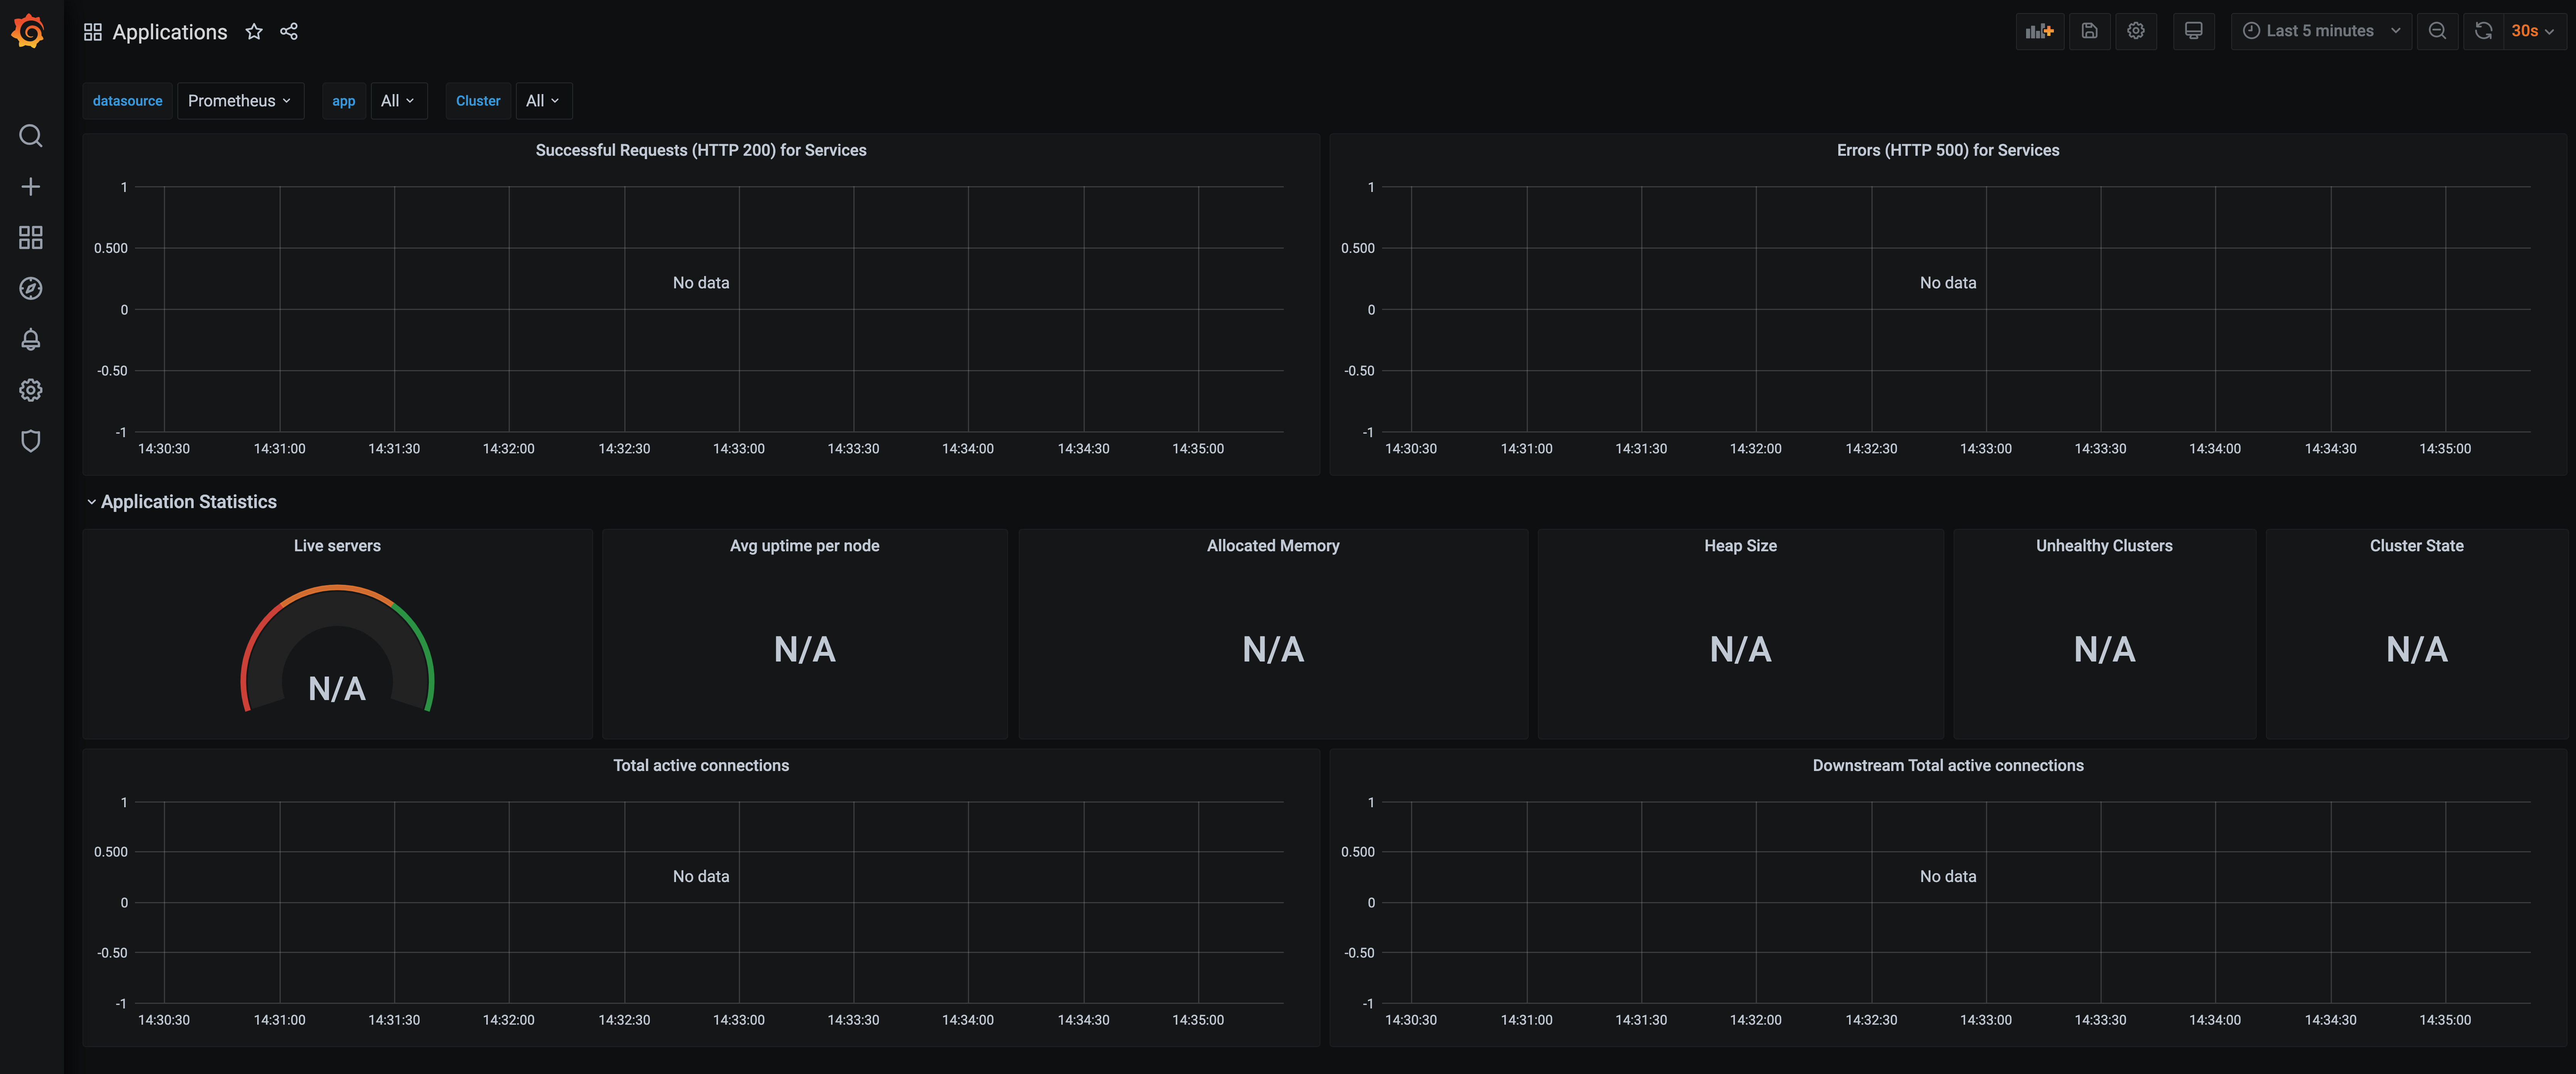This screenshot has height=1074, width=2576.
Task: Toggle the Server Admin shield section
Action: (30, 441)
